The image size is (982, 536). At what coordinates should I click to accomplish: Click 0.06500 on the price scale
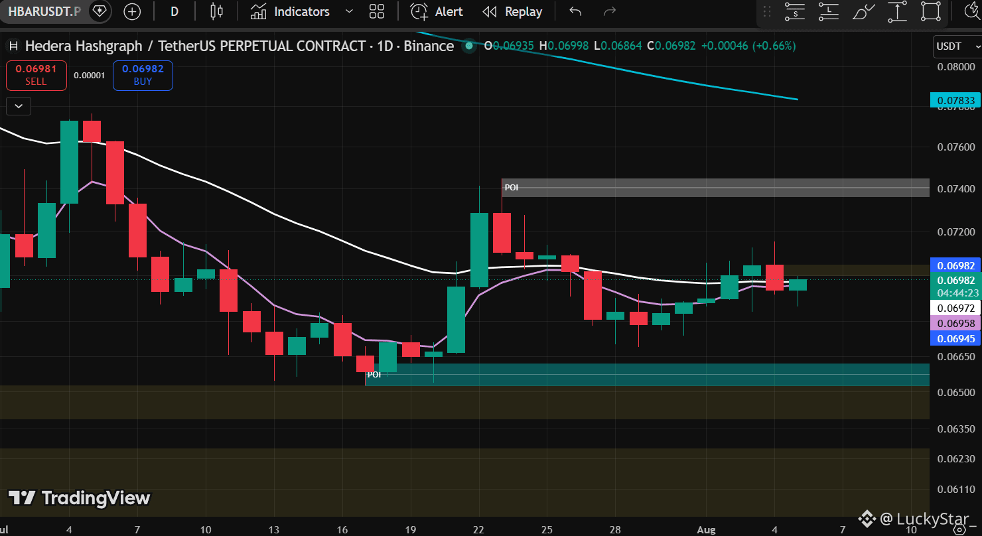tap(956, 393)
